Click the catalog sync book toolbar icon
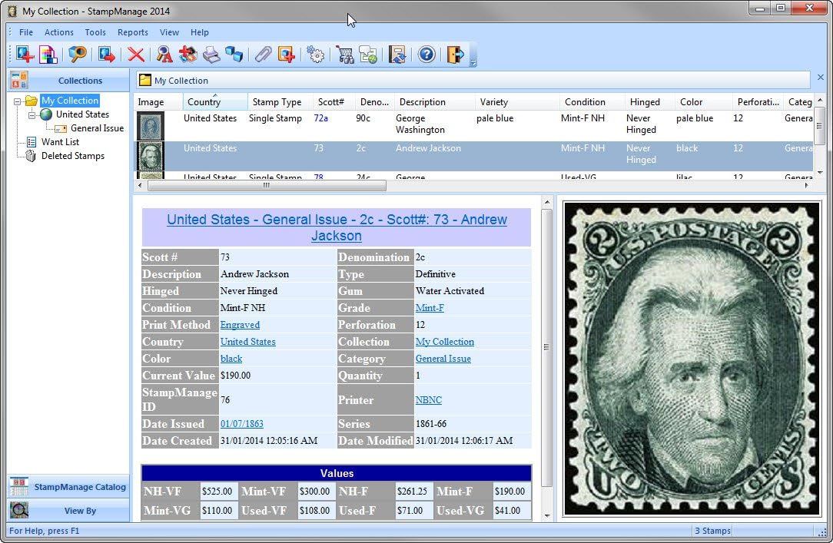The image size is (833, 543). [397, 55]
